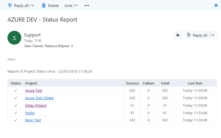
Task: Open the Basic Test project link
Action: point(33,120)
